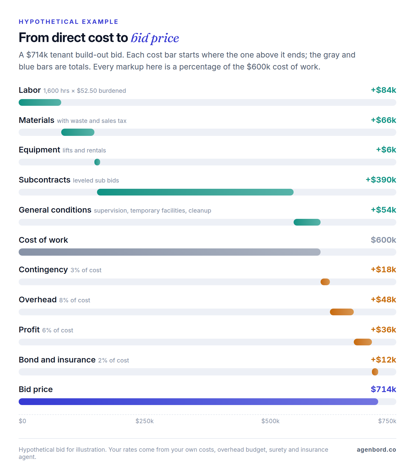Click the orange Contingency bar segment

[x=325, y=282]
